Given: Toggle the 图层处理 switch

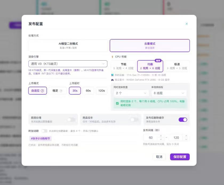Looking at the screenshot, I should 71,120.
